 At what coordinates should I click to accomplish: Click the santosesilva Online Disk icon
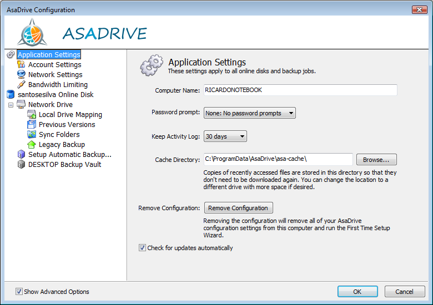coord(10,94)
